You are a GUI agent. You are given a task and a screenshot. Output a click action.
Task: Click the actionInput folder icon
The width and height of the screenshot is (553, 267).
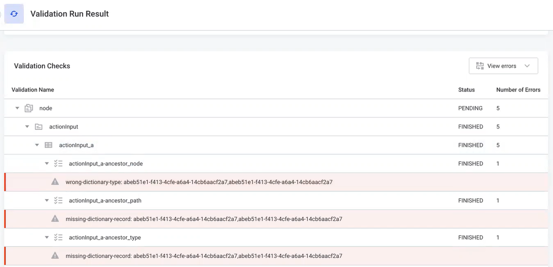(38, 127)
